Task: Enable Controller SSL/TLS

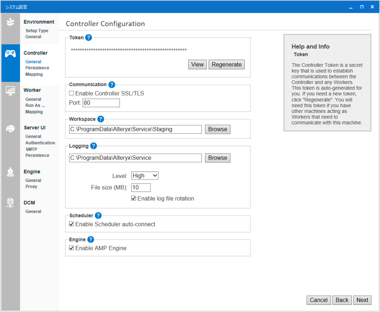Action: (71, 93)
